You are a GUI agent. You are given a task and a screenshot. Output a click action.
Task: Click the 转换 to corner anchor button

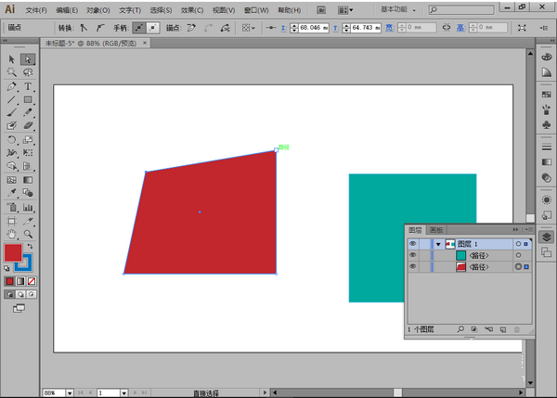coord(84,28)
